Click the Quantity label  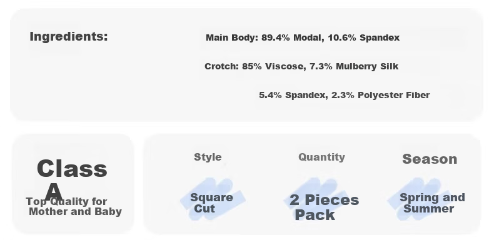[x=321, y=157]
